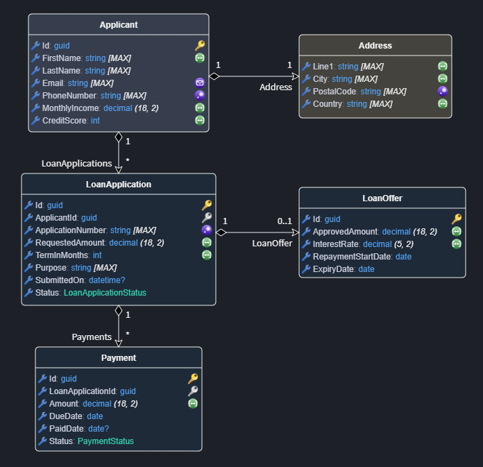Click the wrench icon before LoanApplication Purpose
This screenshot has height=467, width=483.
click(28, 267)
